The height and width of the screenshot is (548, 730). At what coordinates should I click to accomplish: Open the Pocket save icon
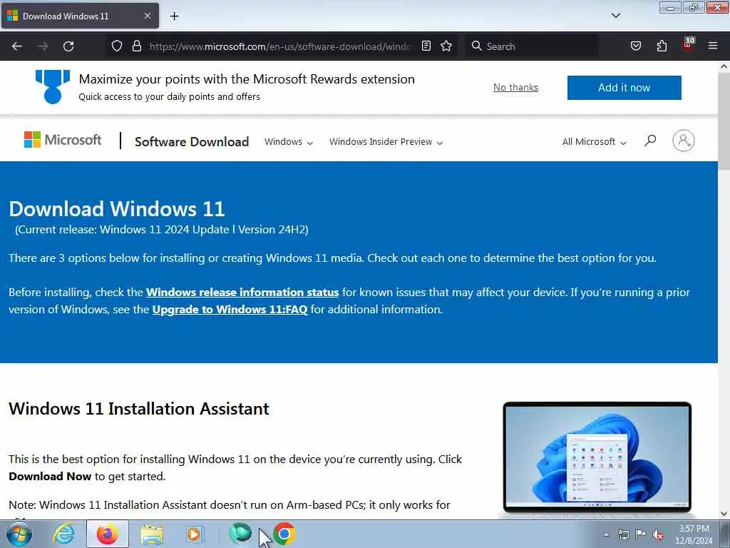pyautogui.click(x=635, y=46)
